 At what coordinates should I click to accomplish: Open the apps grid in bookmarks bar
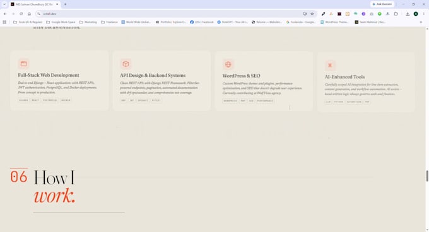pyautogui.click(x=4, y=22)
